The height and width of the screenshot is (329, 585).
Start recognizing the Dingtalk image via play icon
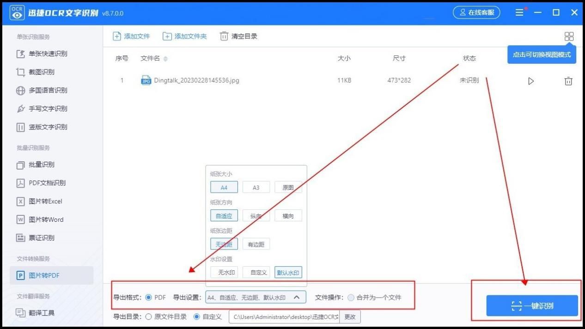coord(530,80)
